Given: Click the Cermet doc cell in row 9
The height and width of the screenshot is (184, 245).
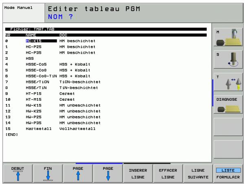Looking at the screenshot, I should [67, 93].
